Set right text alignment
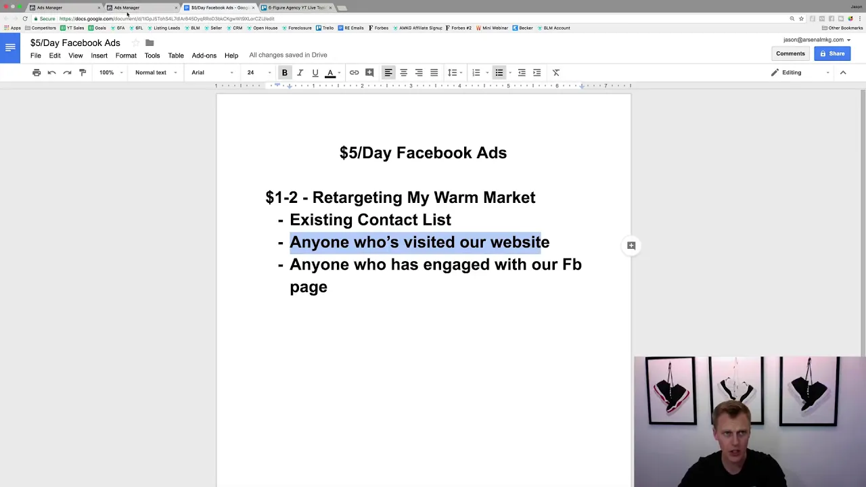 [419, 72]
